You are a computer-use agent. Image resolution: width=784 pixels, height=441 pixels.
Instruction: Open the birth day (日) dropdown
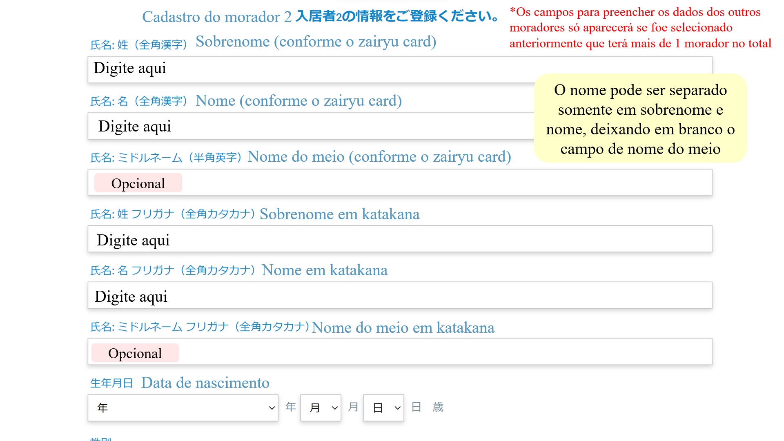click(x=381, y=408)
